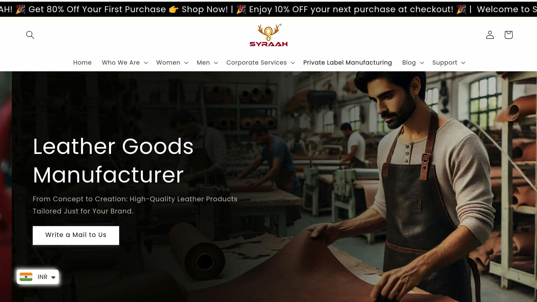Click the Leather Goods Manufacturer heading

click(x=113, y=160)
